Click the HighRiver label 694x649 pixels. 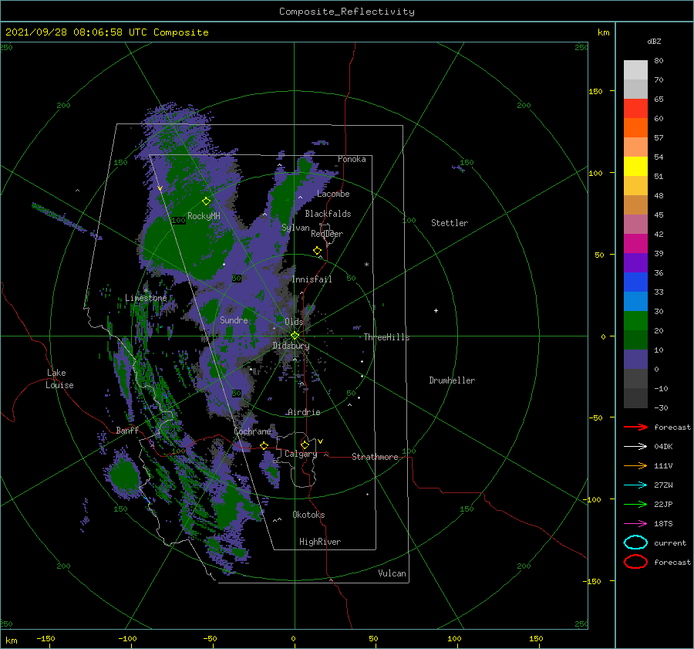(x=320, y=542)
